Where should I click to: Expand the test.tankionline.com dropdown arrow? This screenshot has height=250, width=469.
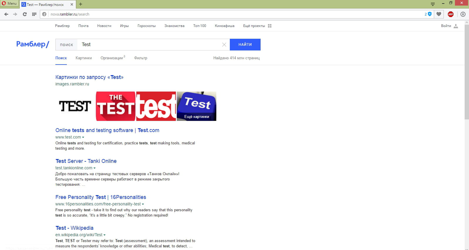pos(94,168)
